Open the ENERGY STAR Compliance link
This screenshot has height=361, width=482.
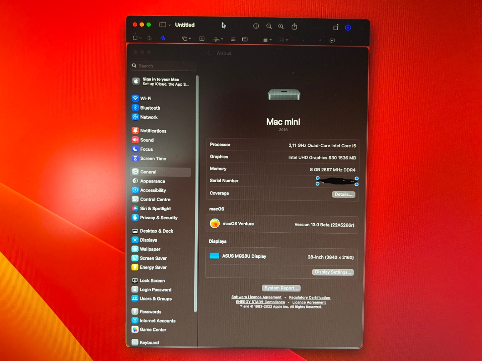click(260, 302)
